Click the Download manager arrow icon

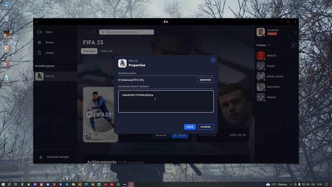tap(41, 157)
